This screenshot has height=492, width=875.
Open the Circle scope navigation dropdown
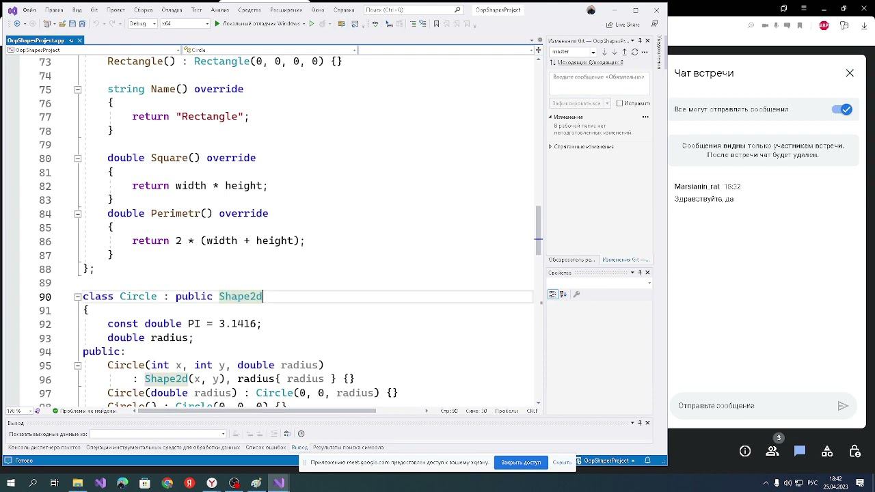[x=269, y=50]
